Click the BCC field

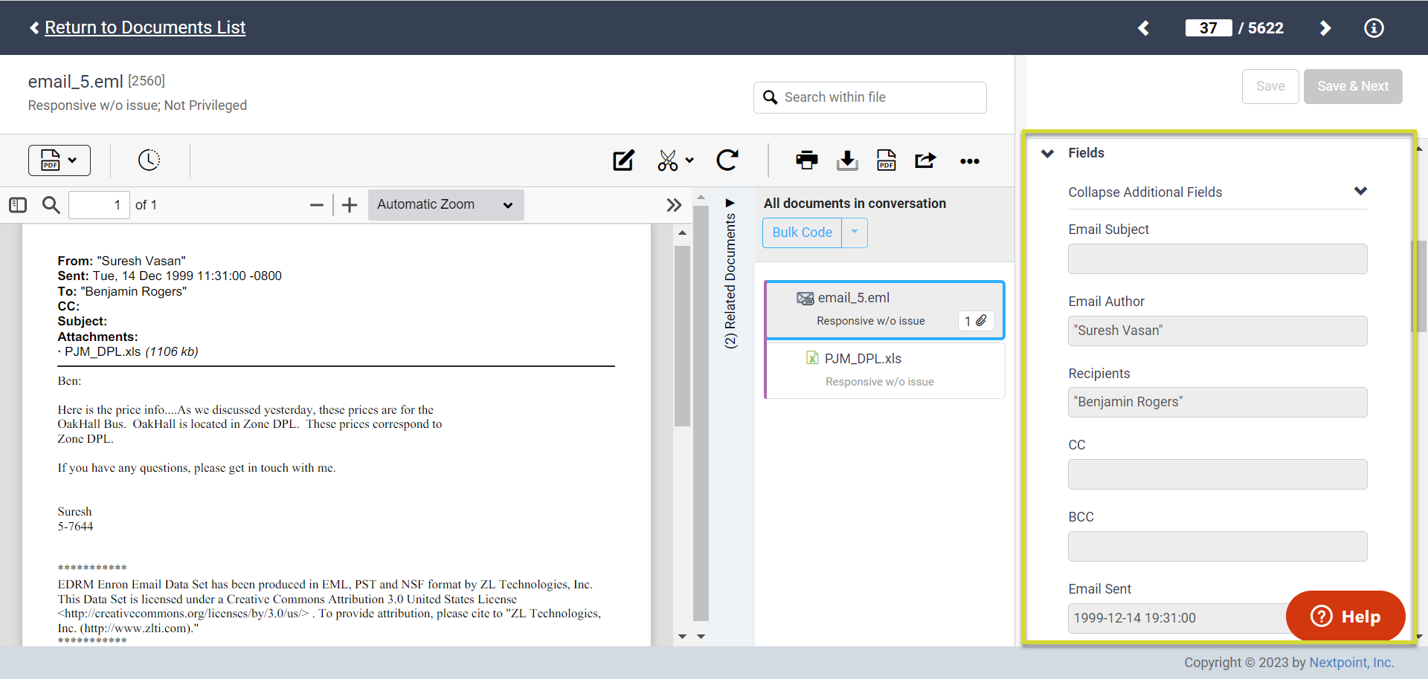coord(1218,546)
